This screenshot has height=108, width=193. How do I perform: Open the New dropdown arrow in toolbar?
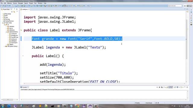(3, 6)
